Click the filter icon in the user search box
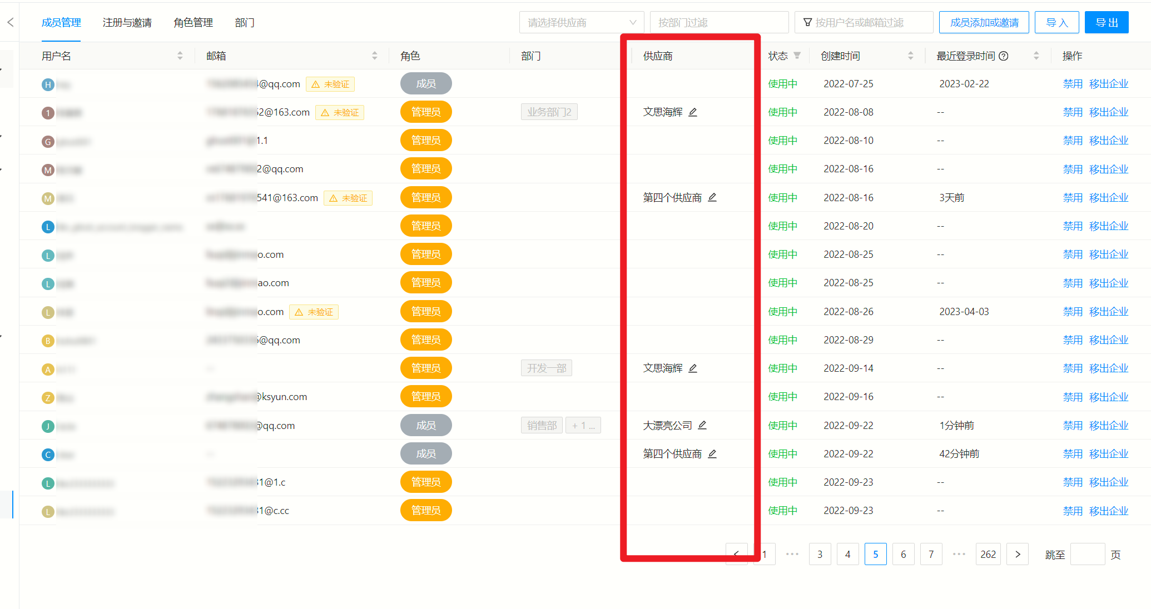This screenshot has height=609, width=1151. 807,22
